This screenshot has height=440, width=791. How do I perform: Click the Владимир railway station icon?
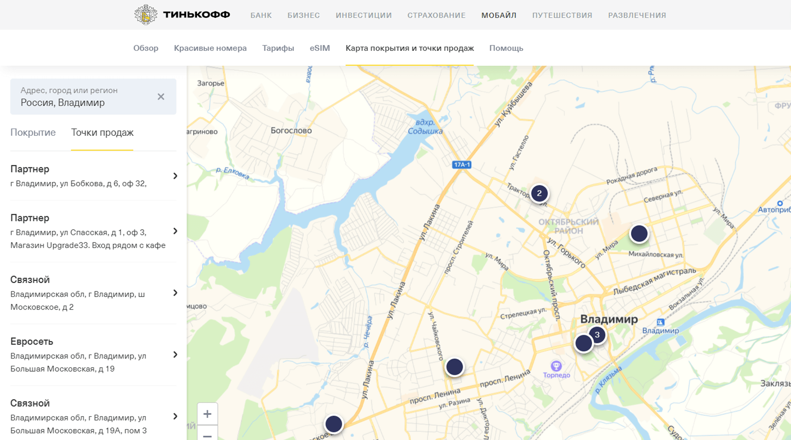(660, 322)
